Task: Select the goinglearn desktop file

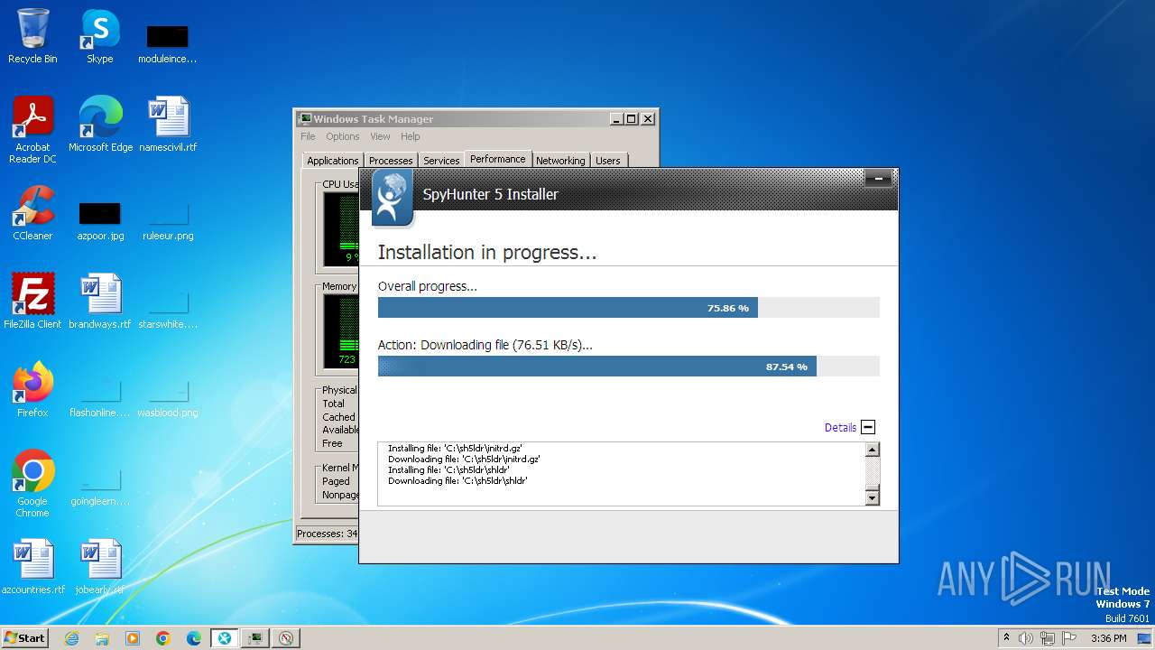Action: click(x=100, y=487)
